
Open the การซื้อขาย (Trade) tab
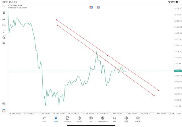68,119
